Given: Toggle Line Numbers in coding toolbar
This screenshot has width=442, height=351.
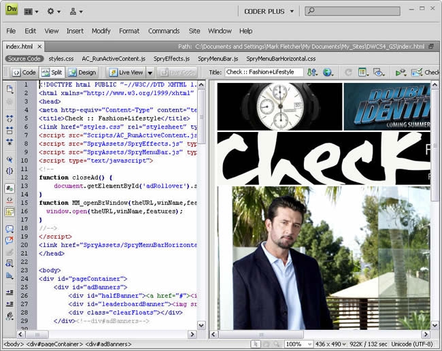Looking at the screenshot, I should 10,188.
